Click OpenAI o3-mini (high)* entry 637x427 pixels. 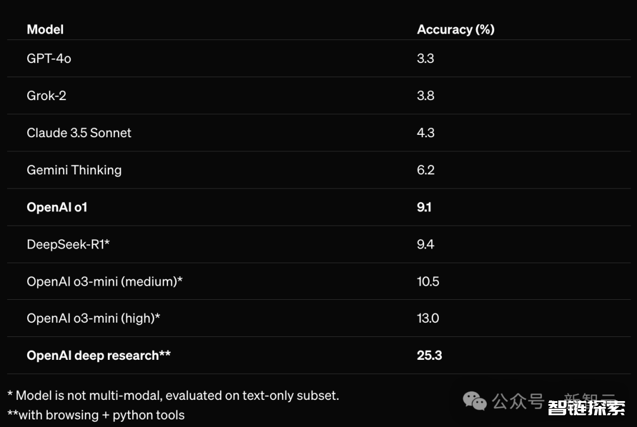click(93, 318)
